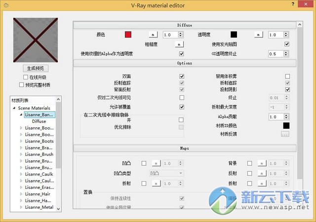Open the 材质ID颜色 black swatch

coord(286,125)
